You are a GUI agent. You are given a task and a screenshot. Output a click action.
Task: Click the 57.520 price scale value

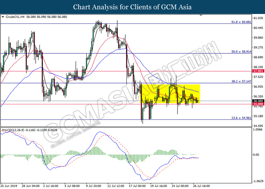tap(259, 77)
